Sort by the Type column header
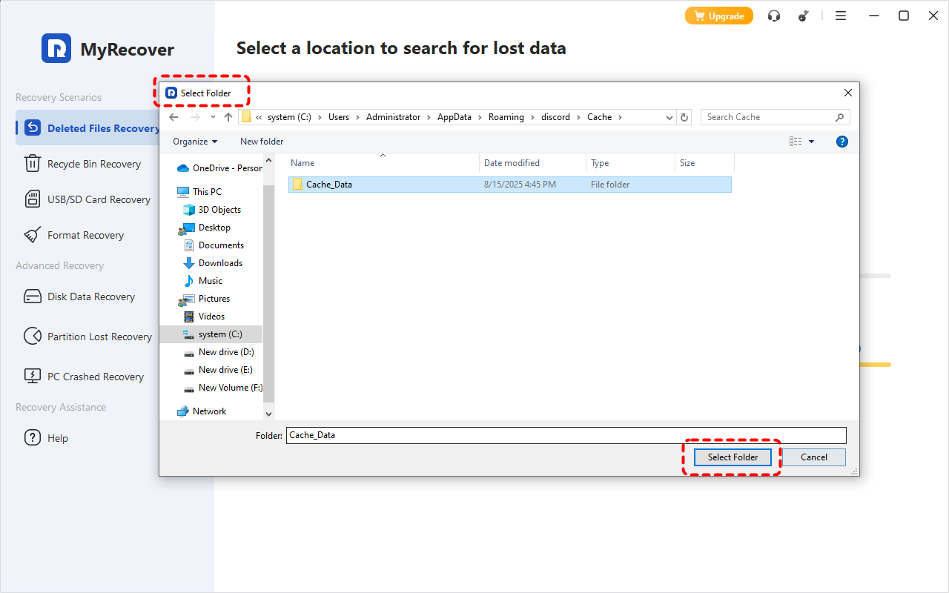The image size is (949, 593). pos(630,163)
